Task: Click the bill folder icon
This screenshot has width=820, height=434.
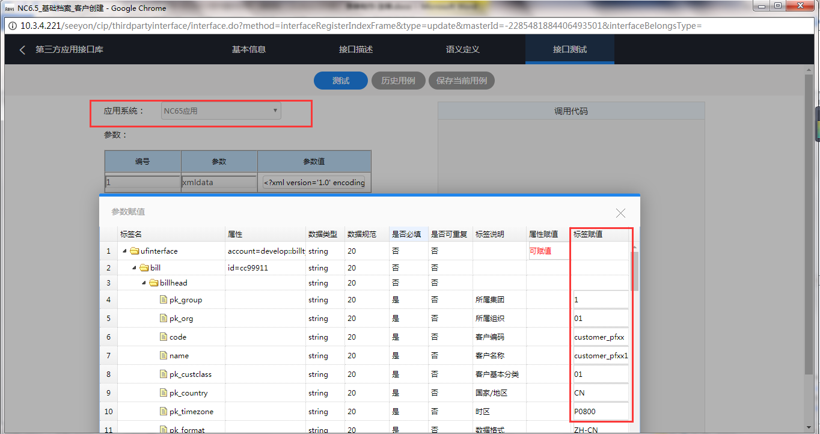Action: tap(144, 268)
